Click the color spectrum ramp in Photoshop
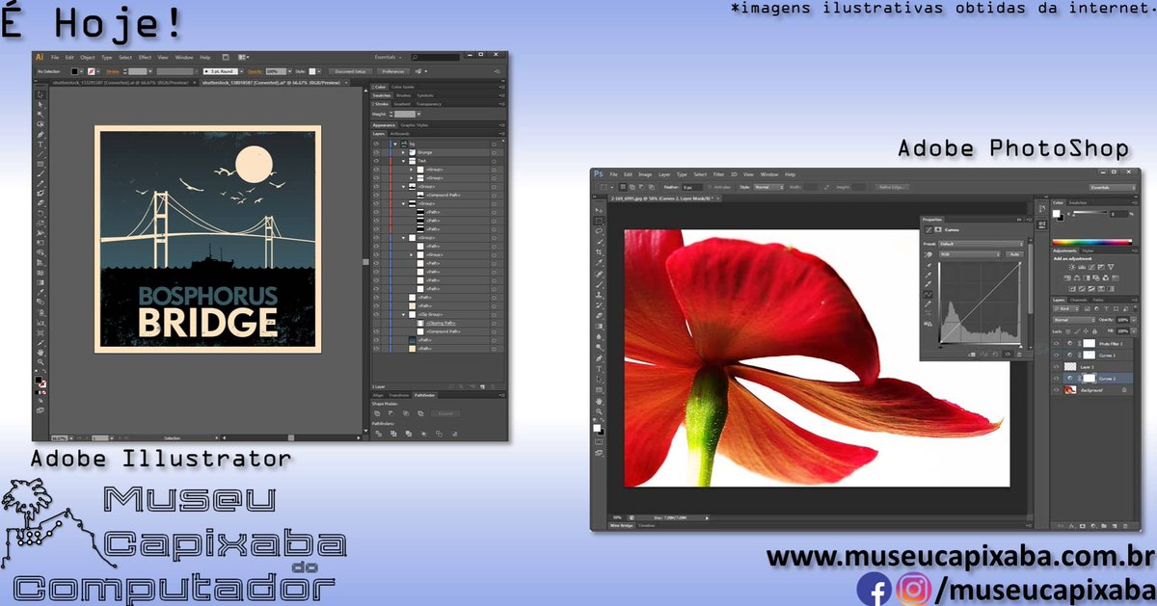This screenshot has width=1157, height=606. coord(1092,242)
